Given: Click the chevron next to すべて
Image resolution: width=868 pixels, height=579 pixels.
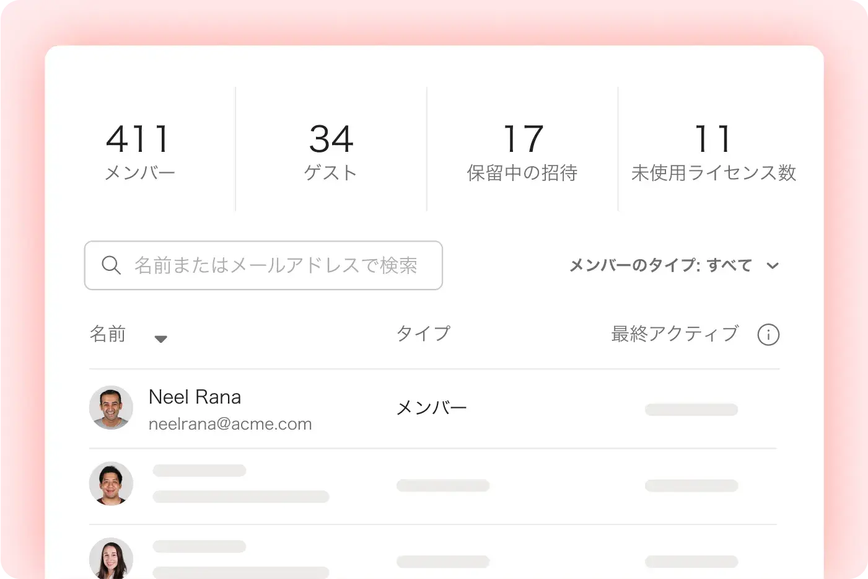Looking at the screenshot, I should (773, 266).
